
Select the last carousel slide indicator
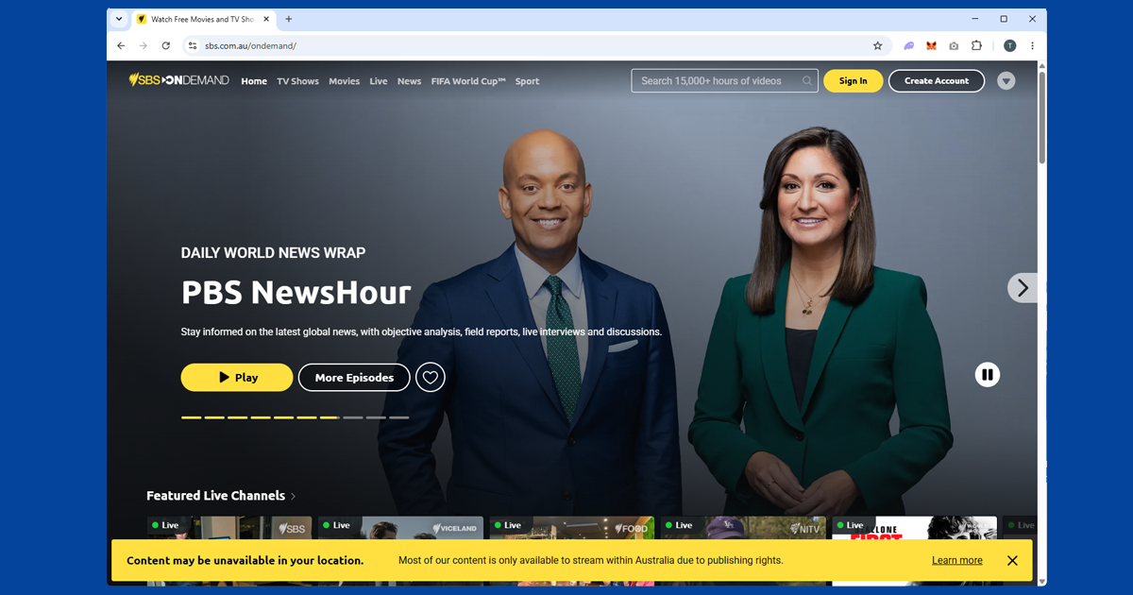coord(399,417)
